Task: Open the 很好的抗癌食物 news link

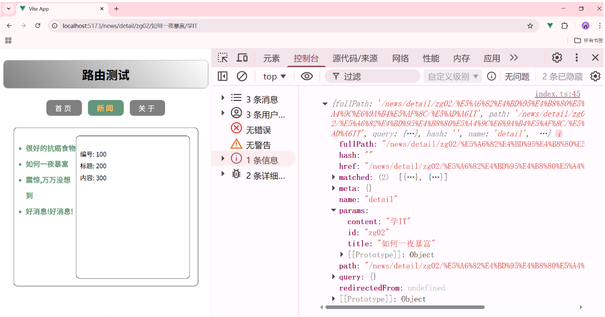Action: [50, 148]
